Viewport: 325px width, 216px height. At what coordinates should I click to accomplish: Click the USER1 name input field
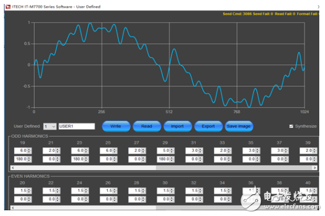click(77, 126)
